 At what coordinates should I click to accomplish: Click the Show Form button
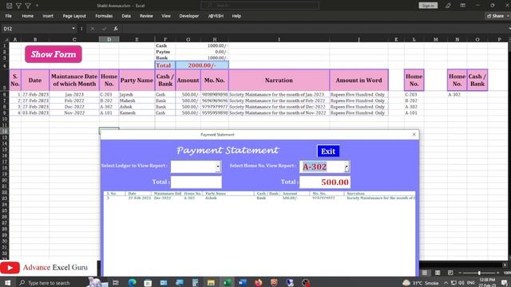point(53,54)
